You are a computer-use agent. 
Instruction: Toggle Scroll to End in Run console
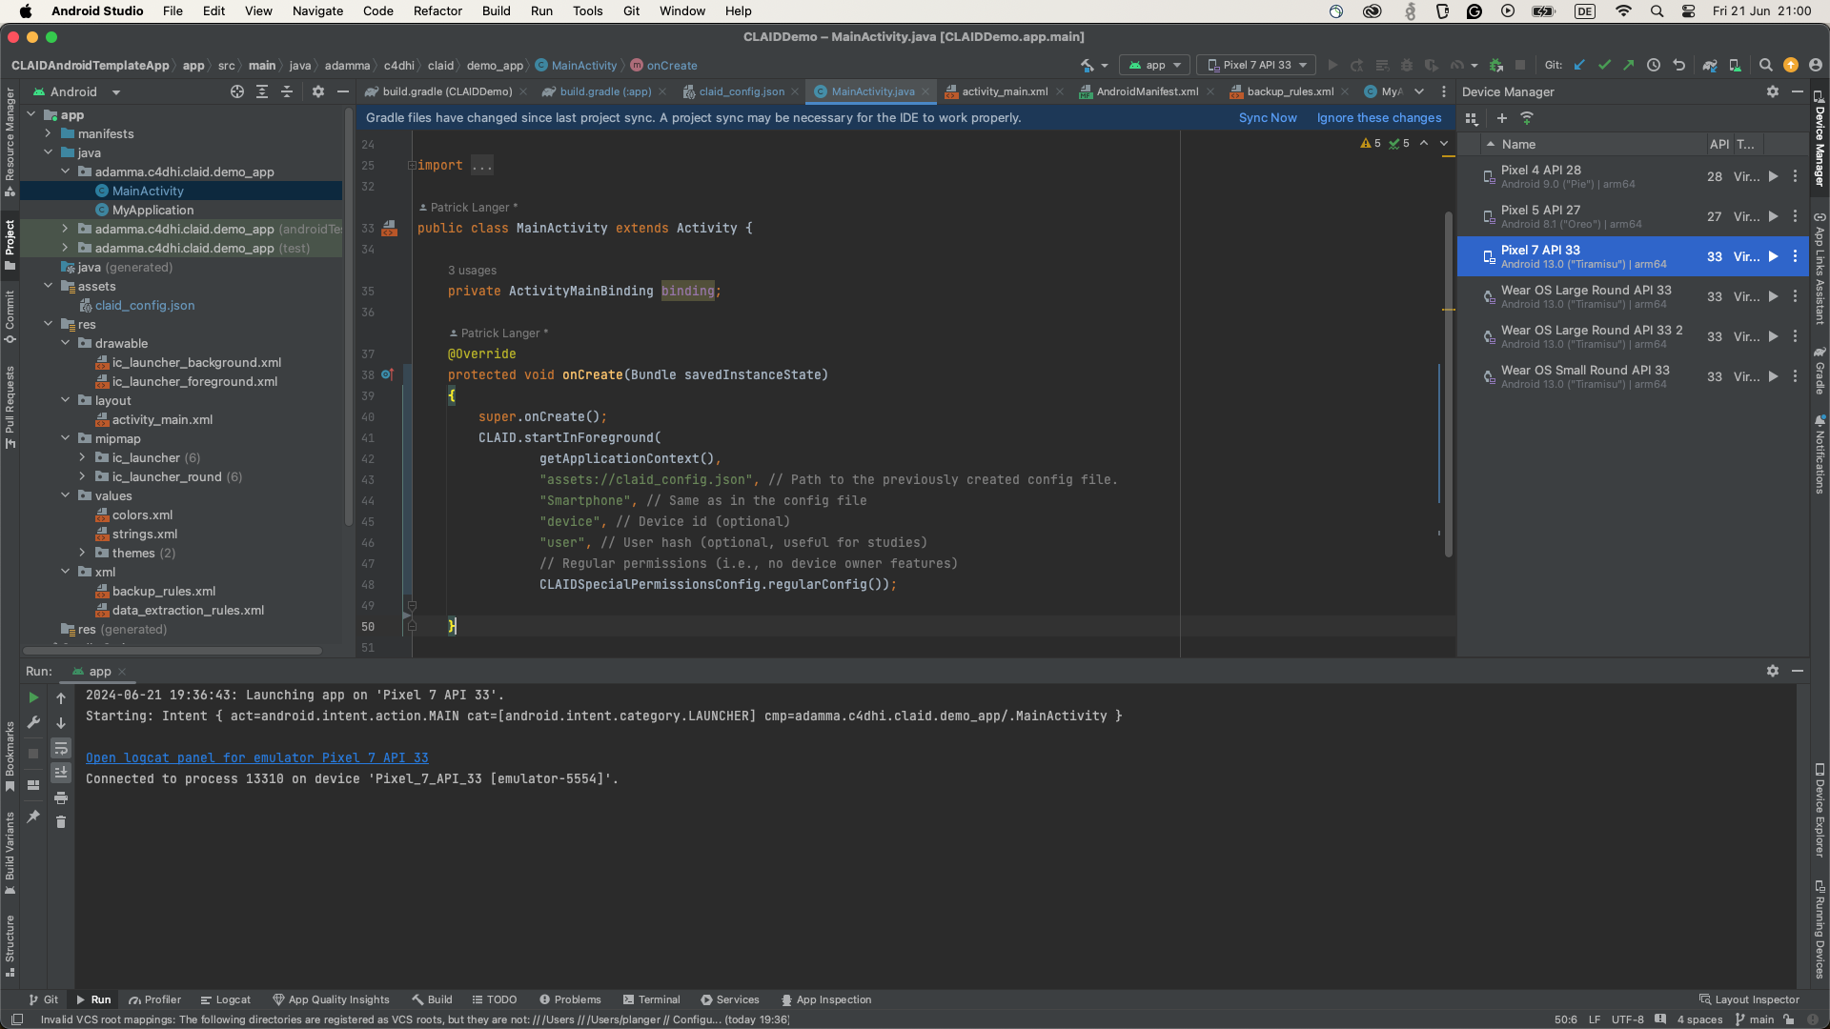[61, 773]
